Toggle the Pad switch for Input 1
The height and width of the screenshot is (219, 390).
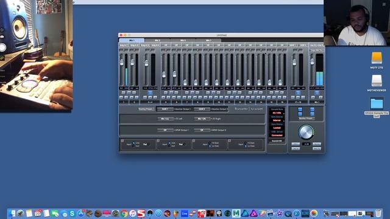pyautogui.click(x=149, y=144)
